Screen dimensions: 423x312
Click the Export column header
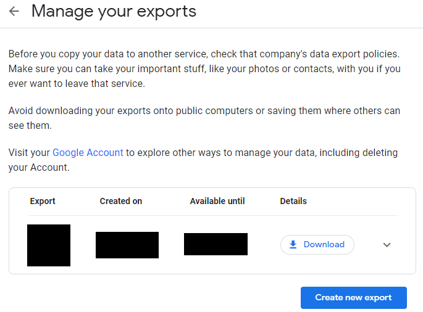43,201
